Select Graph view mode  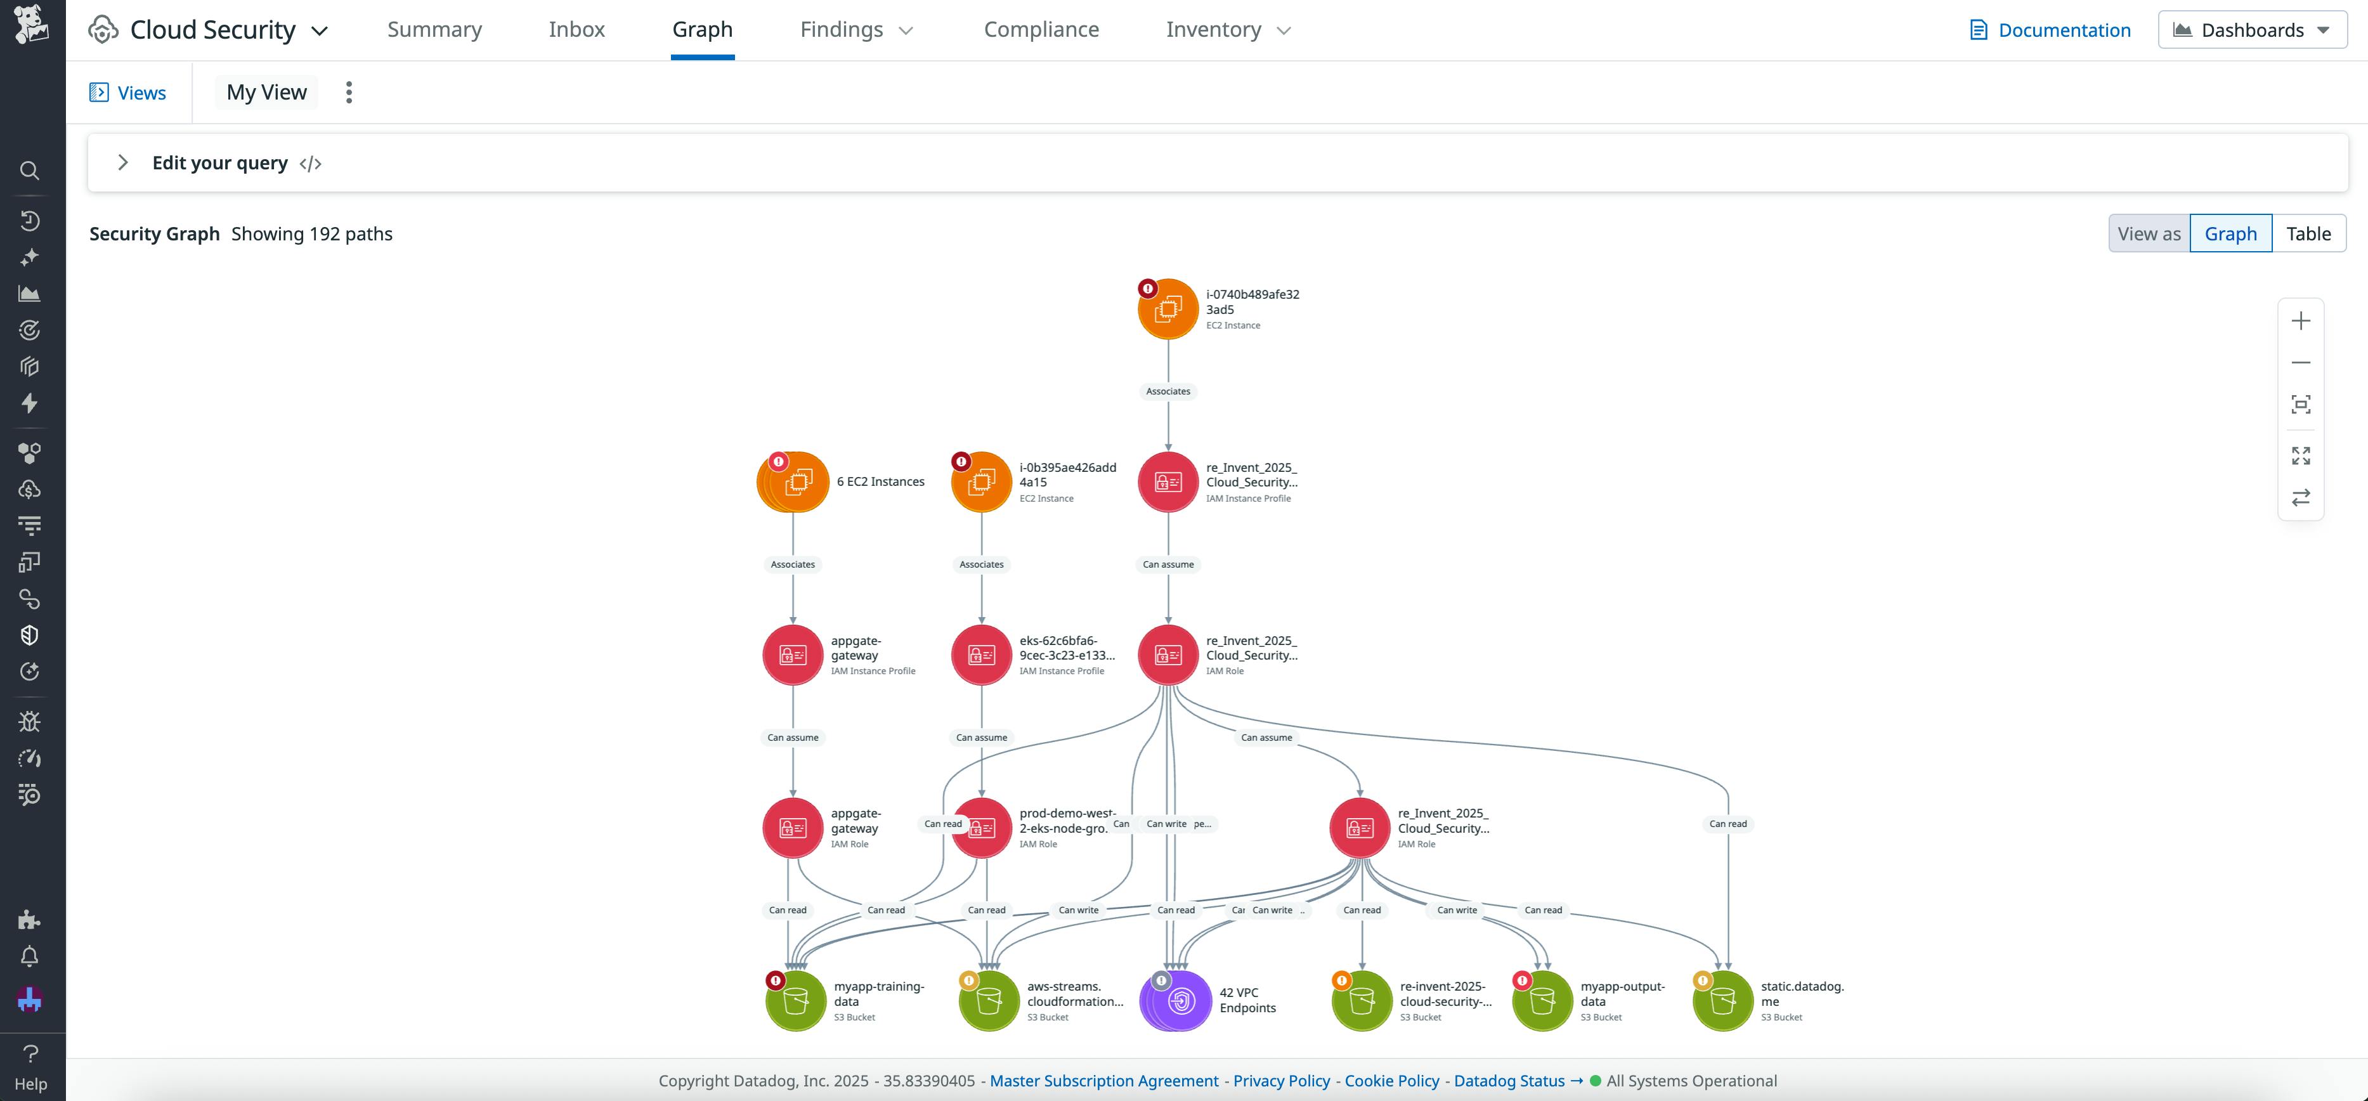pos(2230,233)
